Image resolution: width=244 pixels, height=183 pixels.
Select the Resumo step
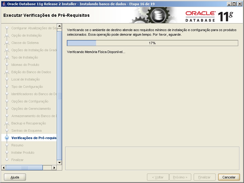click(17, 145)
